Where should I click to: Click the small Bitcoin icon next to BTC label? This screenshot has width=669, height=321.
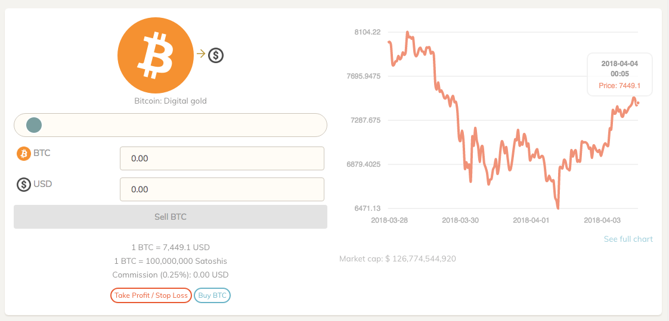24,154
